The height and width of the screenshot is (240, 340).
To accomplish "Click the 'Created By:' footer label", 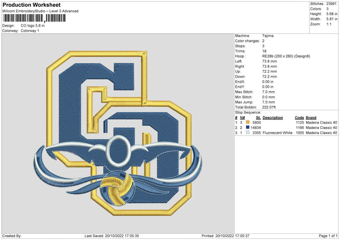I will [x=12, y=235].
